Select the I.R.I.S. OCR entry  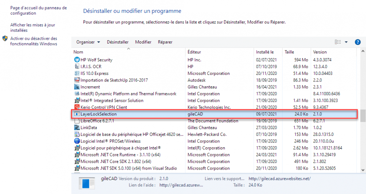[x=91, y=66]
